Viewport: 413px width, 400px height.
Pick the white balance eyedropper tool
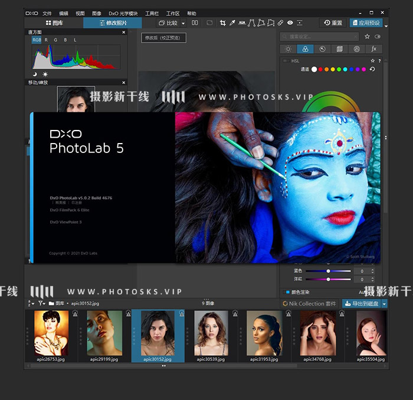pos(232,23)
